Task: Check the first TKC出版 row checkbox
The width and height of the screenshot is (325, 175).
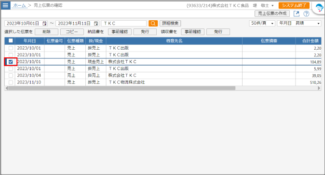Action: [11, 48]
